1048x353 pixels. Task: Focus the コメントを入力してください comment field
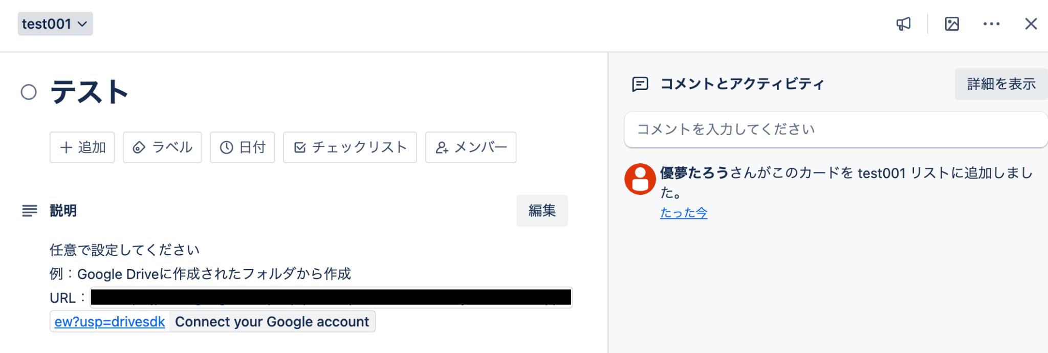(x=836, y=129)
